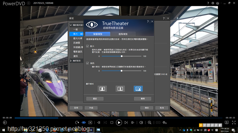Expand the 偏好設定 tree section
The height and width of the screenshot is (133, 238).
pyautogui.click(x=71, y=61)
